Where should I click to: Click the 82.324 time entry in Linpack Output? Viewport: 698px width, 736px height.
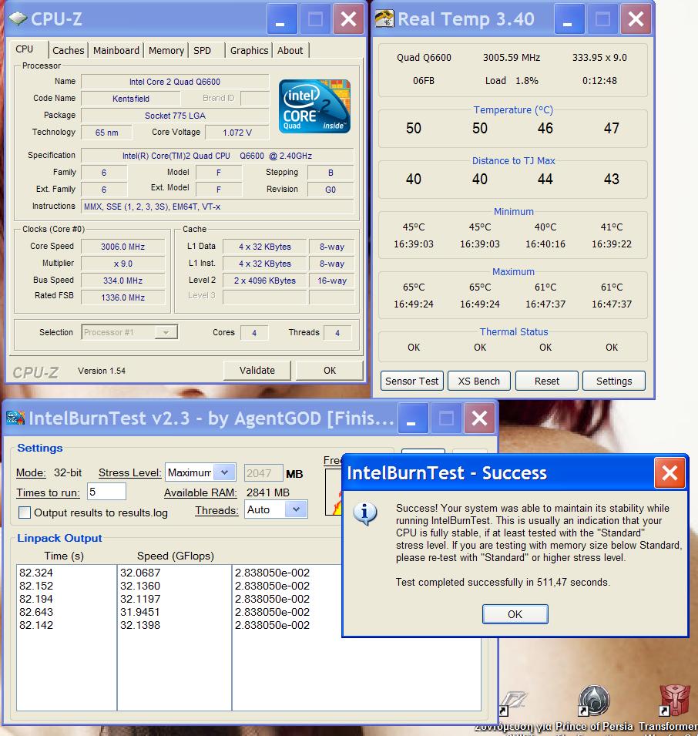(36, 573)
